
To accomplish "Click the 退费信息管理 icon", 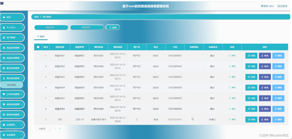I will click(x=4, y=104).
